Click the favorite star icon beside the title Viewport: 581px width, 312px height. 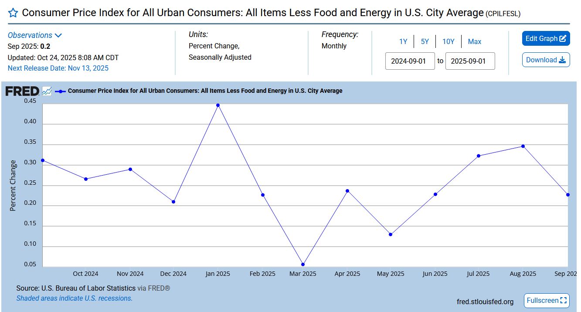(x=13, y=13)
